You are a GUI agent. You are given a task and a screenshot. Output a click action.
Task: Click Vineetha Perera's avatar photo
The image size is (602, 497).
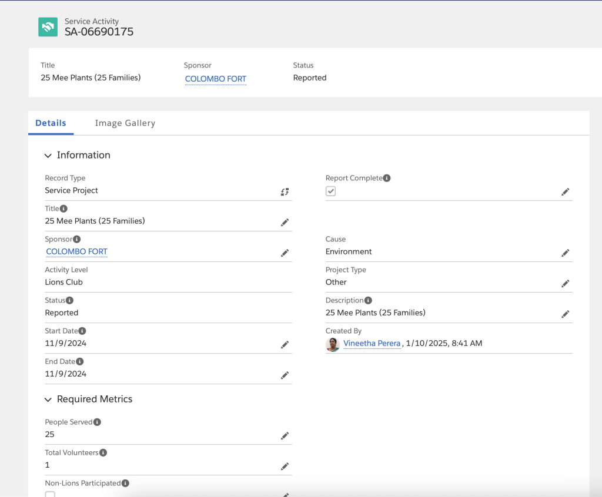[x=333, y=344]
